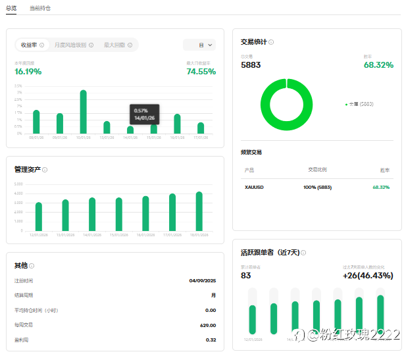Click the 14/01/26 return bar
This screenshot has width=404, height=358.
pos(130,130)
